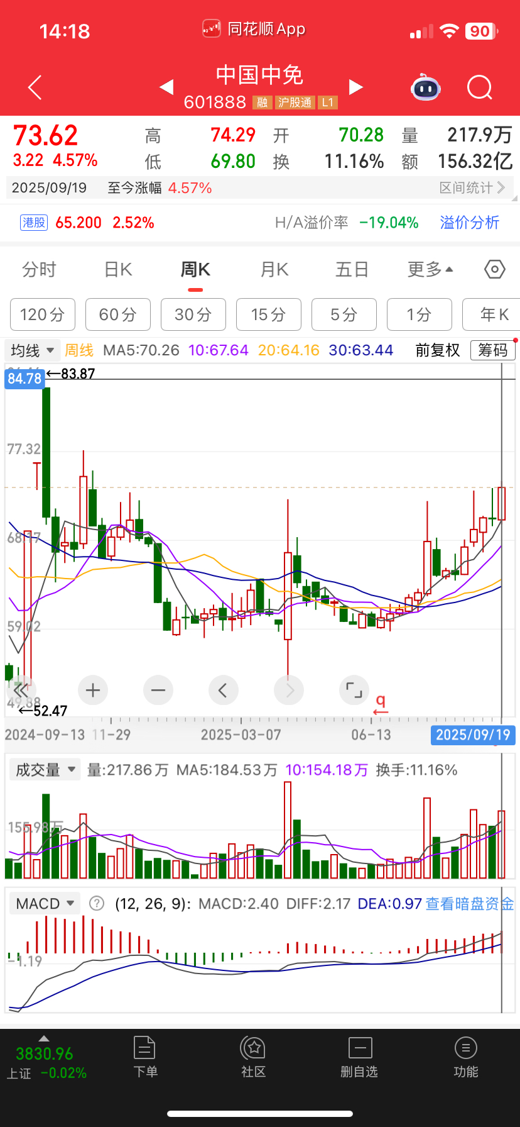520x1127 pixels.
Task: Open the search magnifier icon
Action: [x=480, y=87]
